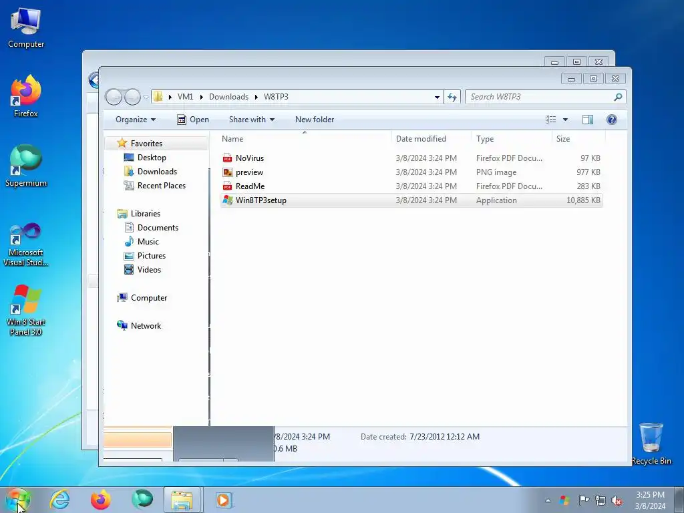Click the search magnifier icon
This screenshot has width=684, height=513.
(618, 97)
